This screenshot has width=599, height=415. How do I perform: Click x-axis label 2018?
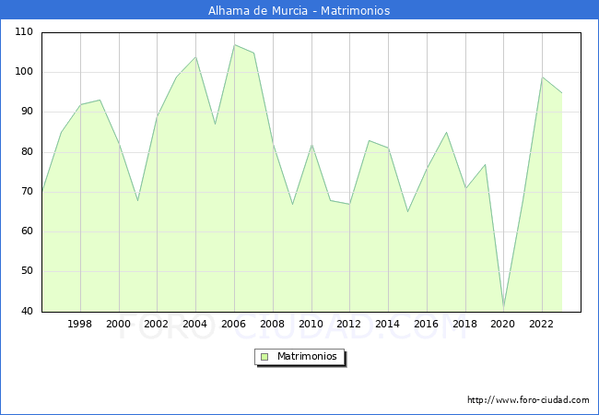coord(464,324)
